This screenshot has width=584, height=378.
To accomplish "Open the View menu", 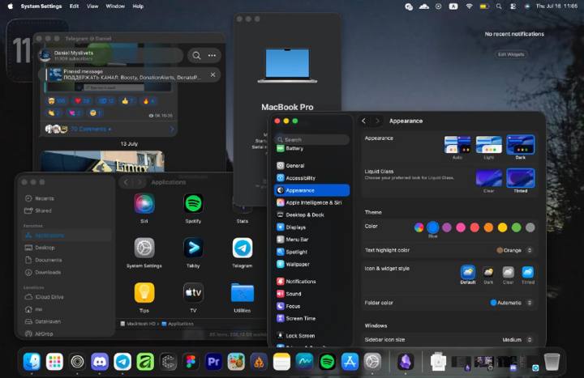I will pos(92,6).
